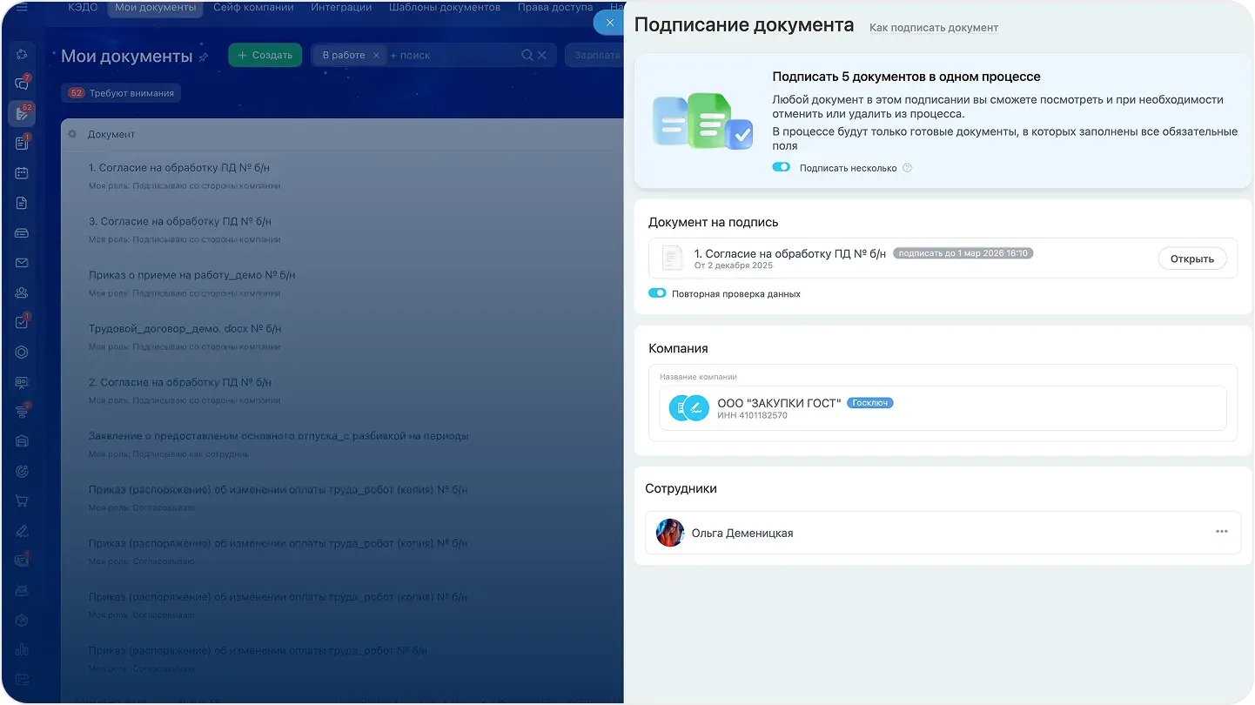Open options menu for Ольга Деменицкая

1222,532
